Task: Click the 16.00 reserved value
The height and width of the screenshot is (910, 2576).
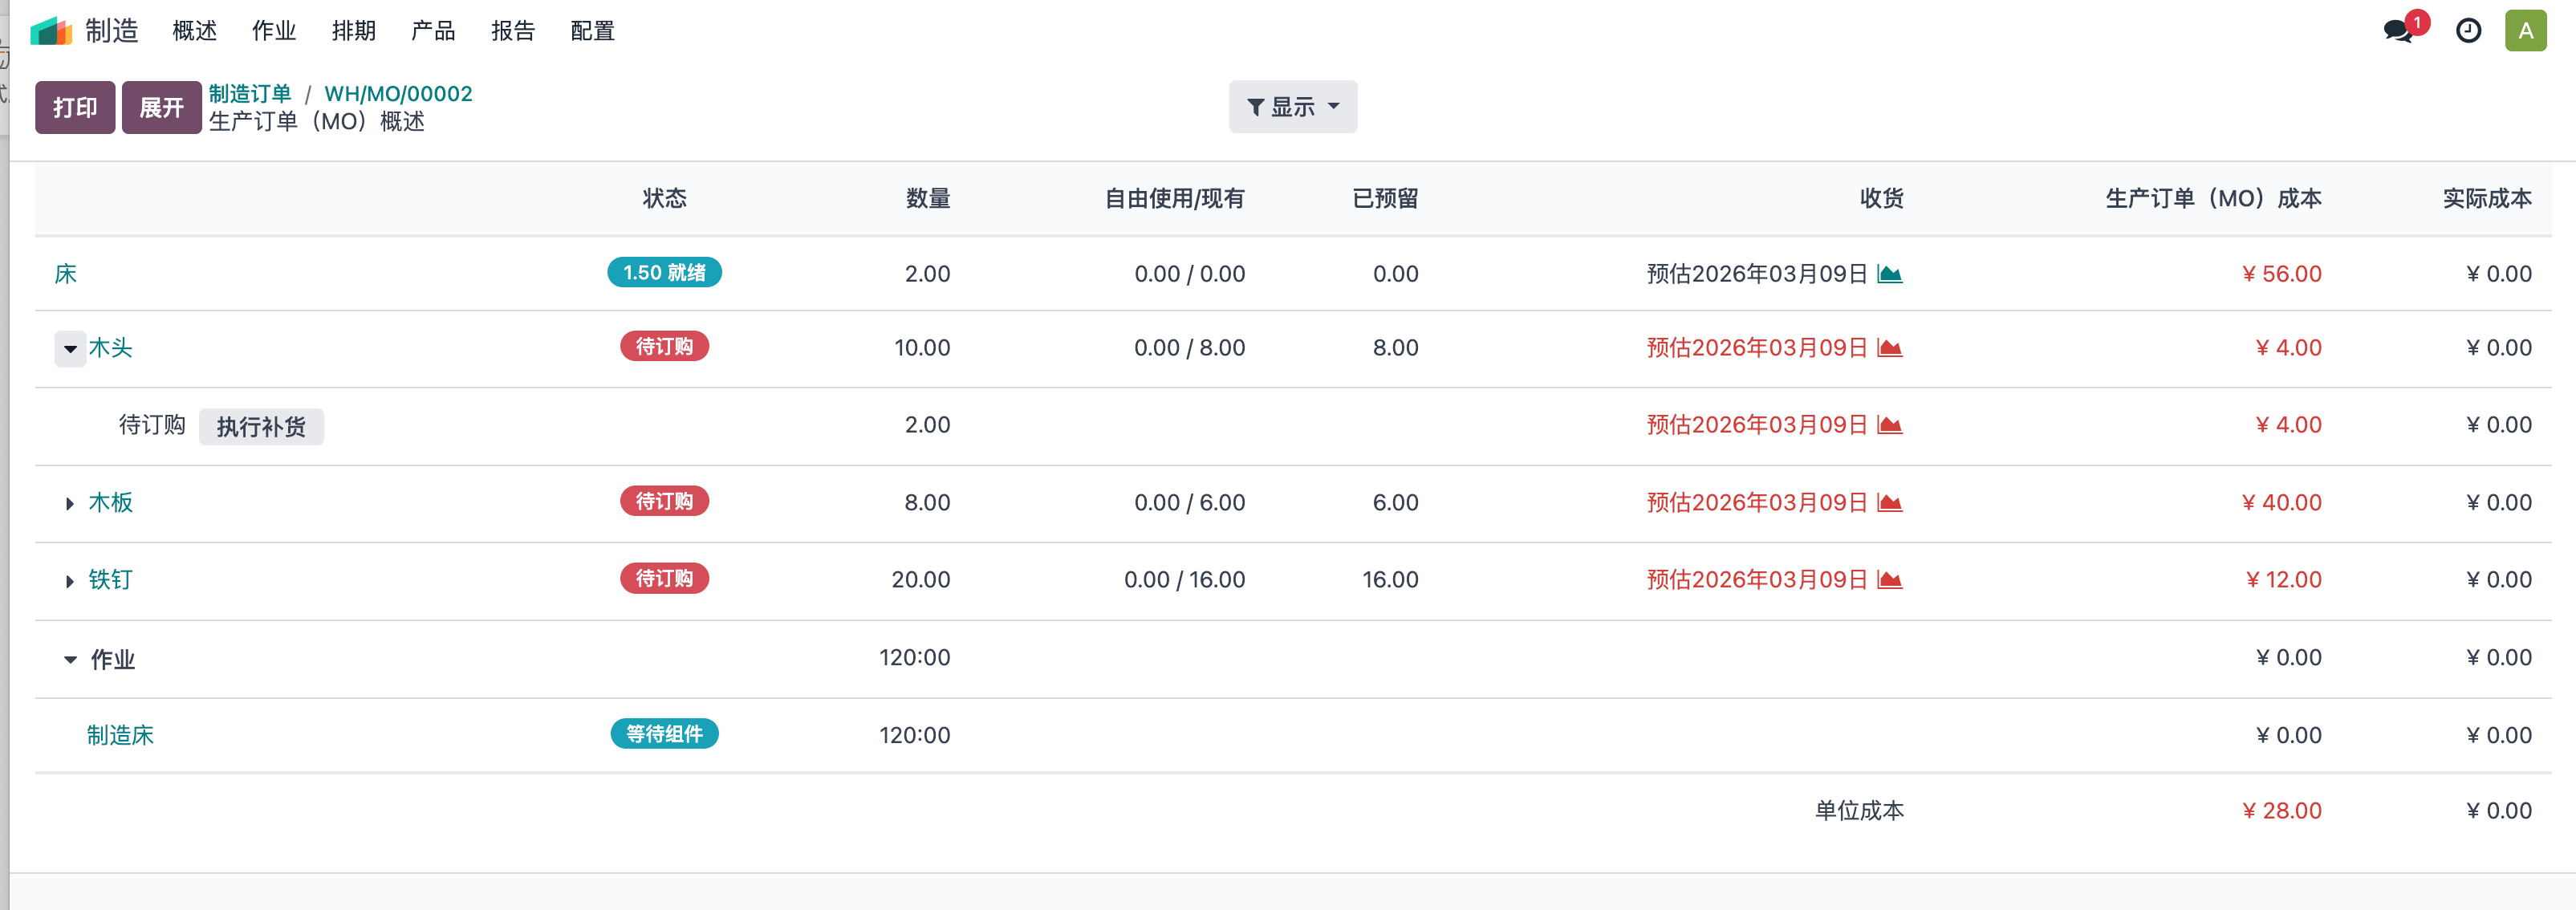Action: tap(1390, 579)
